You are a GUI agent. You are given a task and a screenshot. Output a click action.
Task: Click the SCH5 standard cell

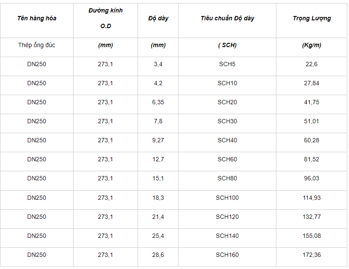pos(227,64)
